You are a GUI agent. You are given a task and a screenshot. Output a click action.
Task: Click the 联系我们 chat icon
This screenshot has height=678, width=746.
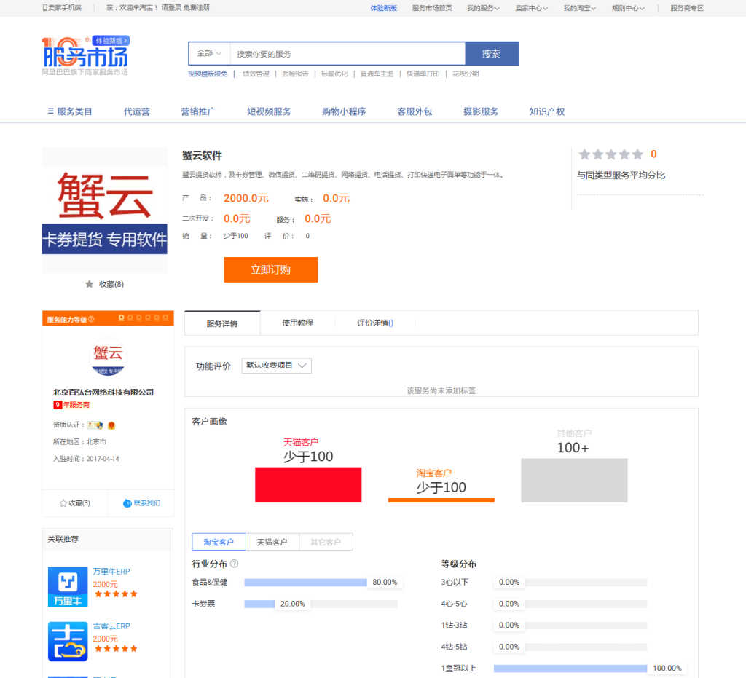[127, 503]
